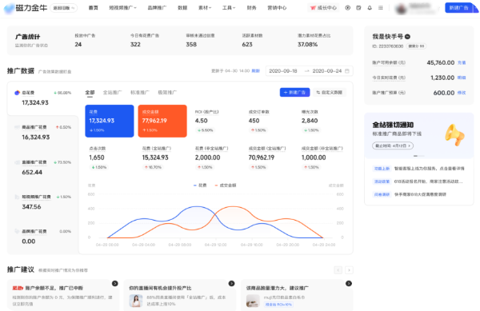Click the icon beside 短视频推广花费

[x=17, y=197]
